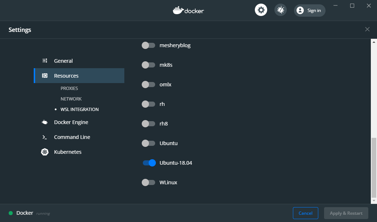Open the Troubleshoot bug icon
Viewport: 377px width, 222px height.
point(280,10)
